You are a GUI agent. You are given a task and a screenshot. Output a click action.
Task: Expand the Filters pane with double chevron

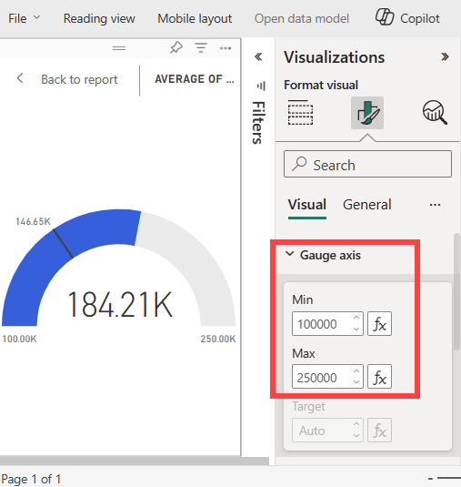pyautogui.click(x=258, y=56)
